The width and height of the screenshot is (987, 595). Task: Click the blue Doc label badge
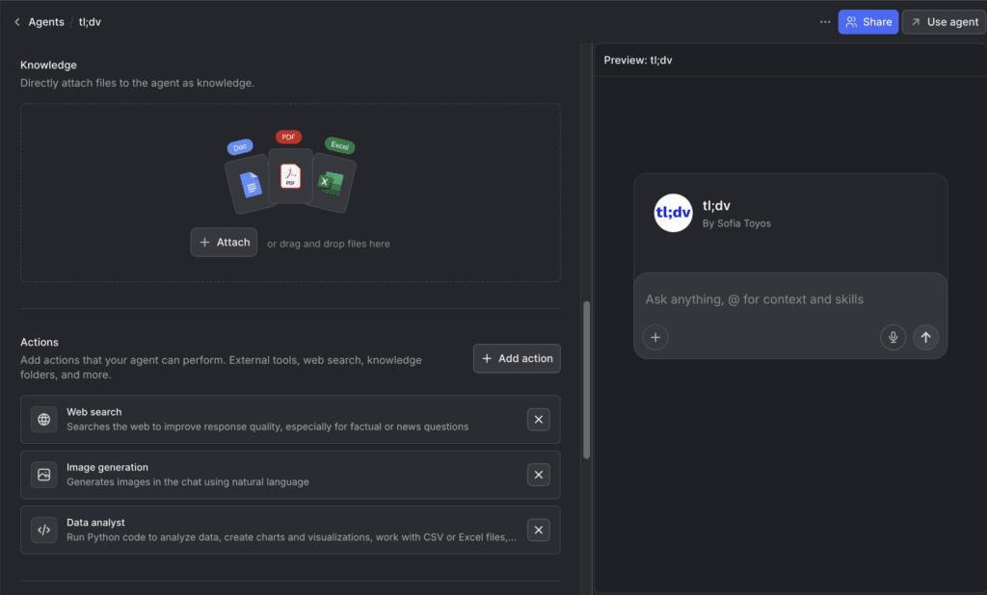[x=240, y=147]
